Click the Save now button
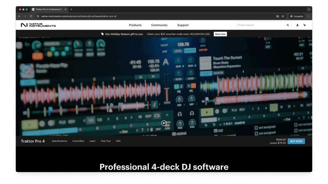Viewport: 328px width, 184px height. 220,34
